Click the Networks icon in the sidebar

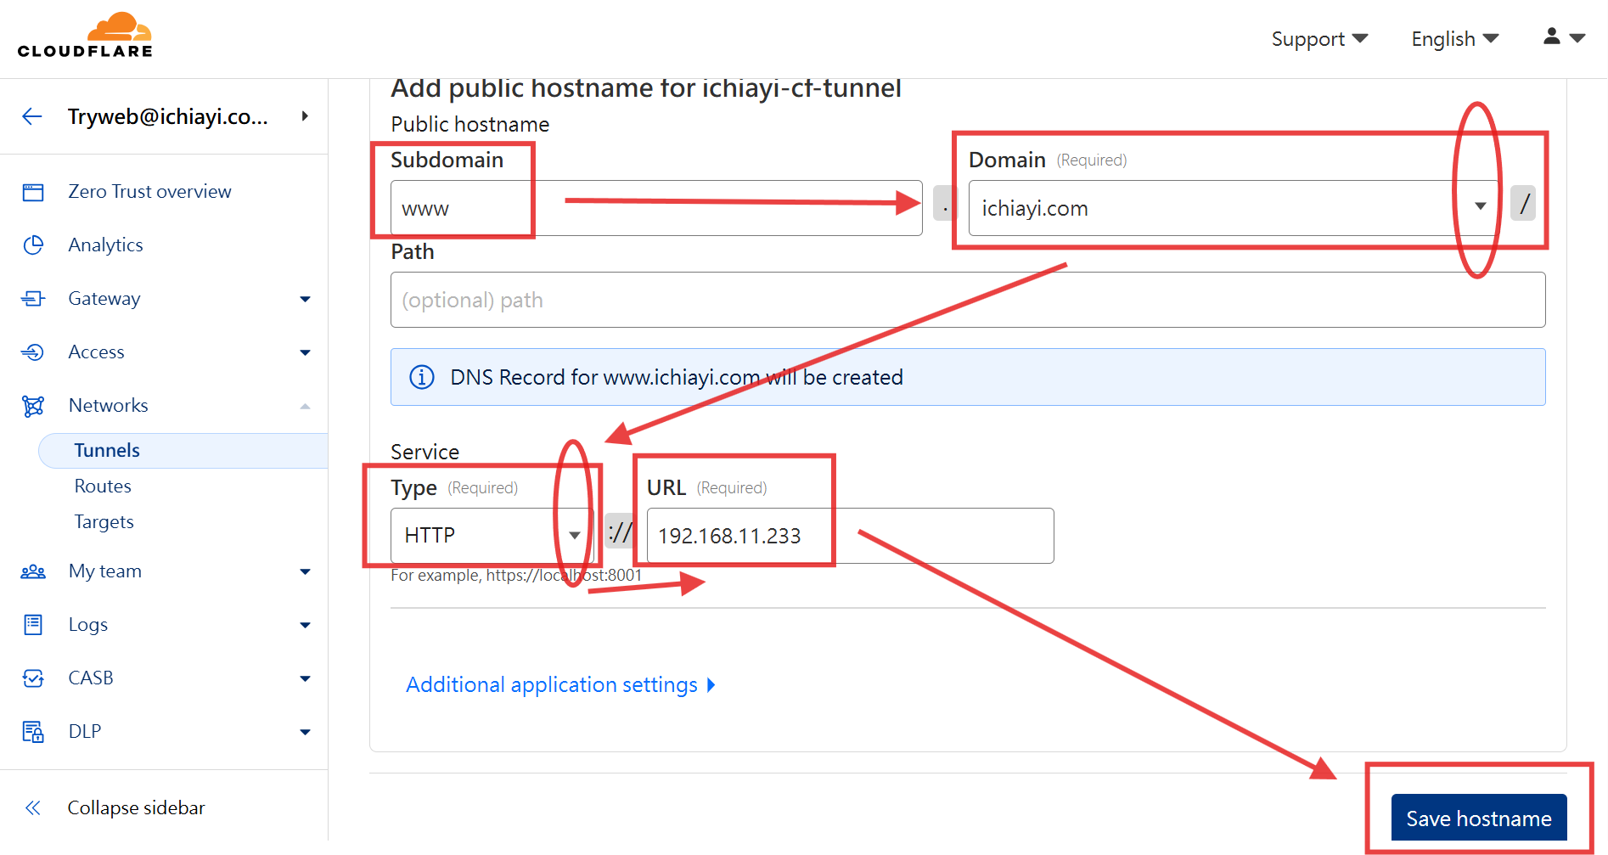(x=33, y=406)
